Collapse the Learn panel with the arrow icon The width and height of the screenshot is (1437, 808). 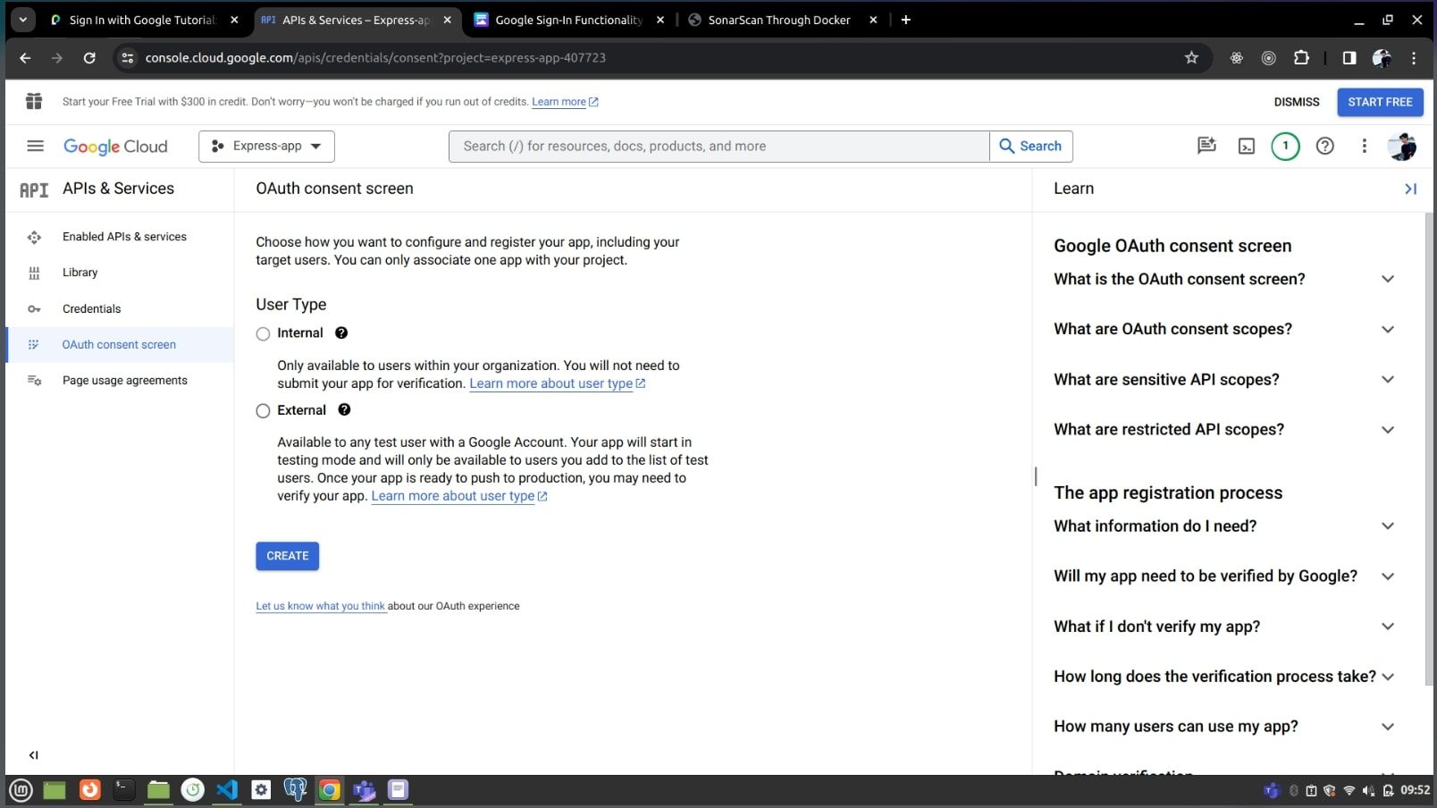[1410, 189]
